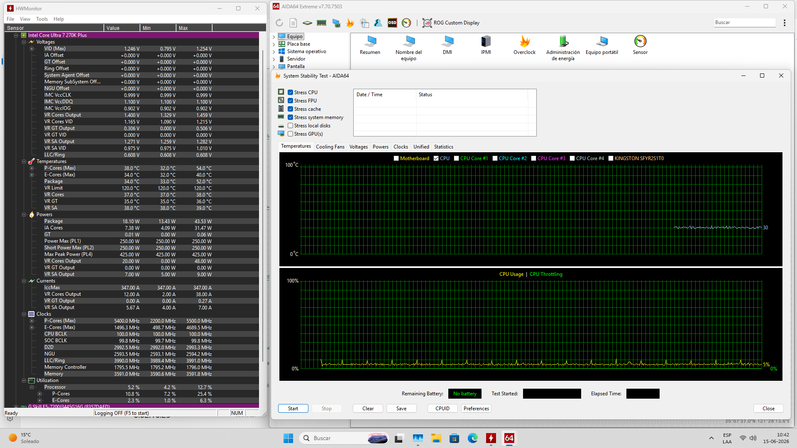
Task: Click the flame stability test toolbar icon
Action: point(350,23)
